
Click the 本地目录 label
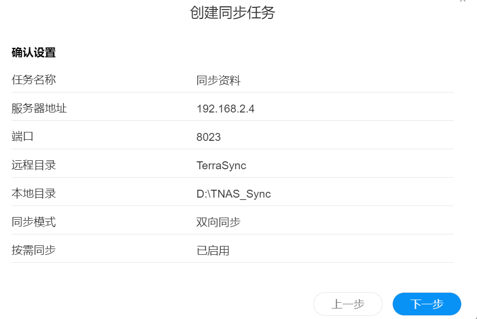click(34, 193)
